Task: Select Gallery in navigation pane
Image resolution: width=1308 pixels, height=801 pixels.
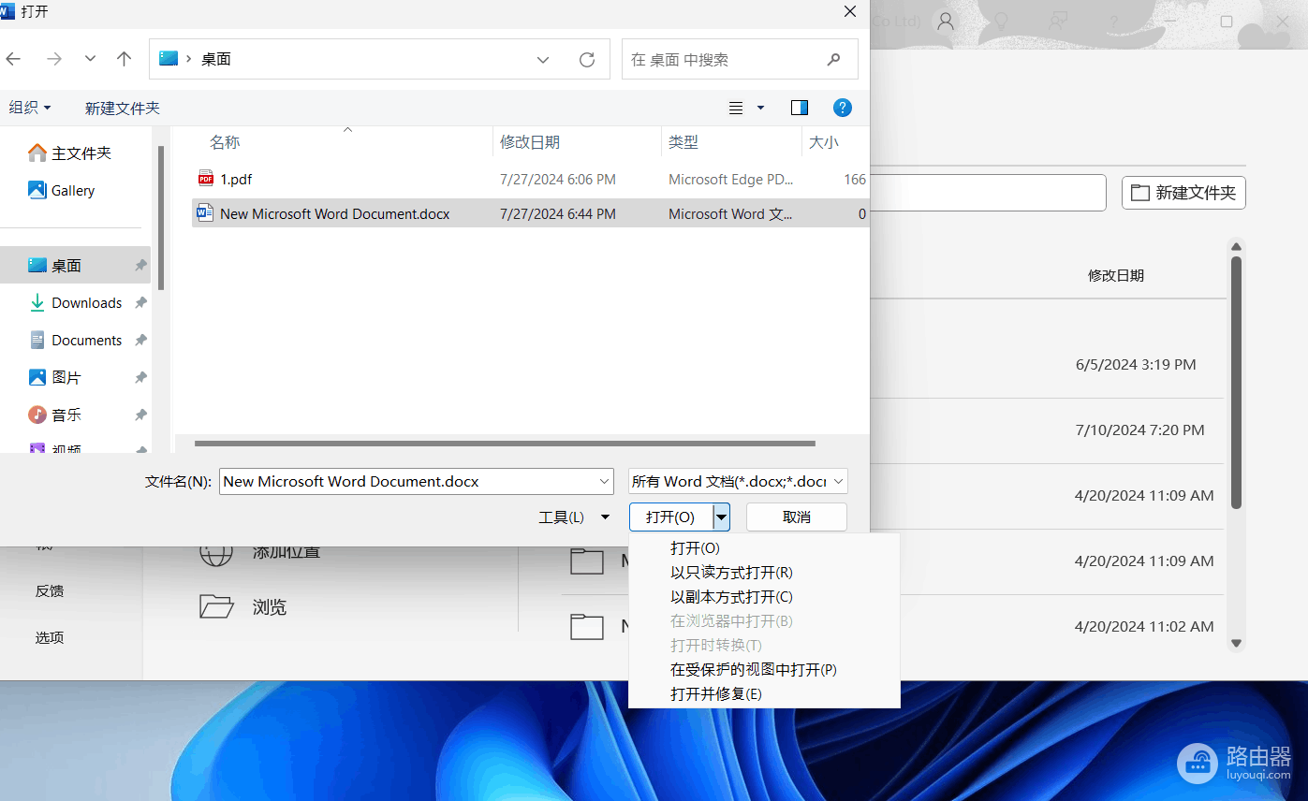Action: coord(62,190)
